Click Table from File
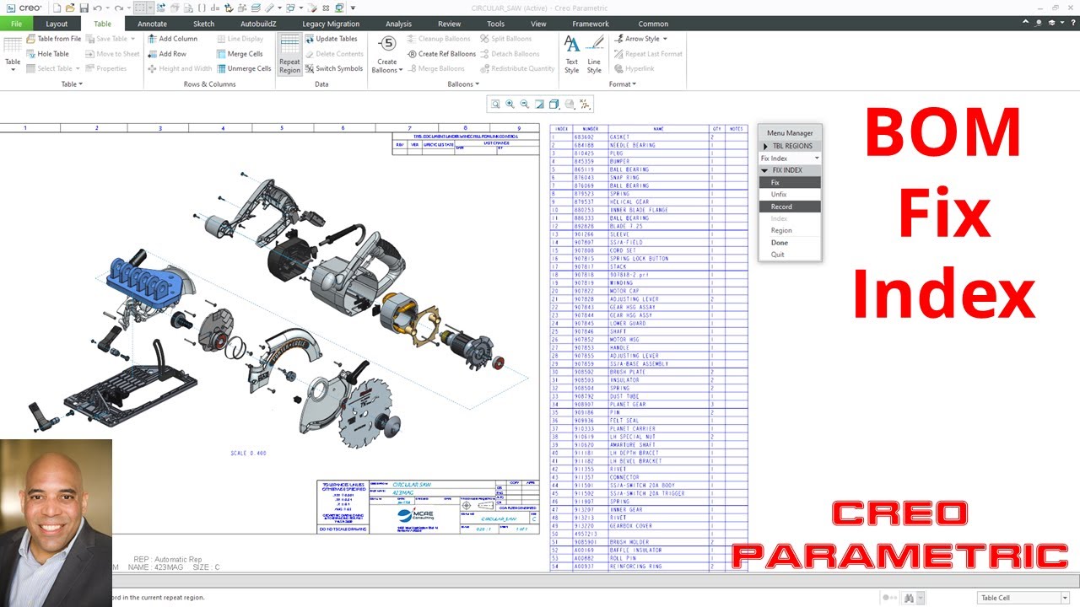 pyautogui.click(x=53, y=39)
